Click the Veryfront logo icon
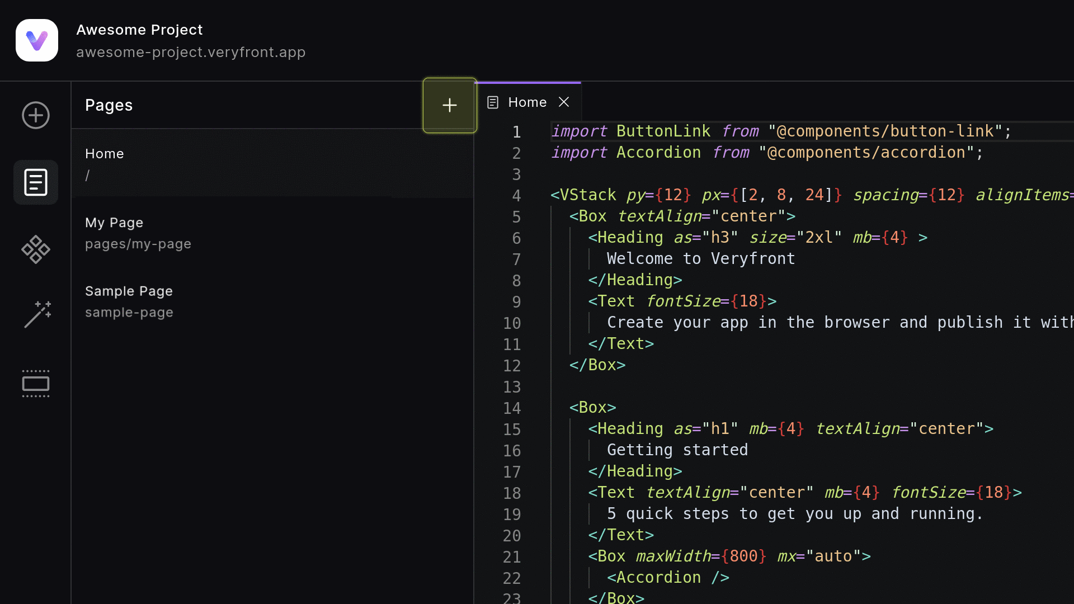The height and width of the screenshot is (604, 1074). [37, 40]
